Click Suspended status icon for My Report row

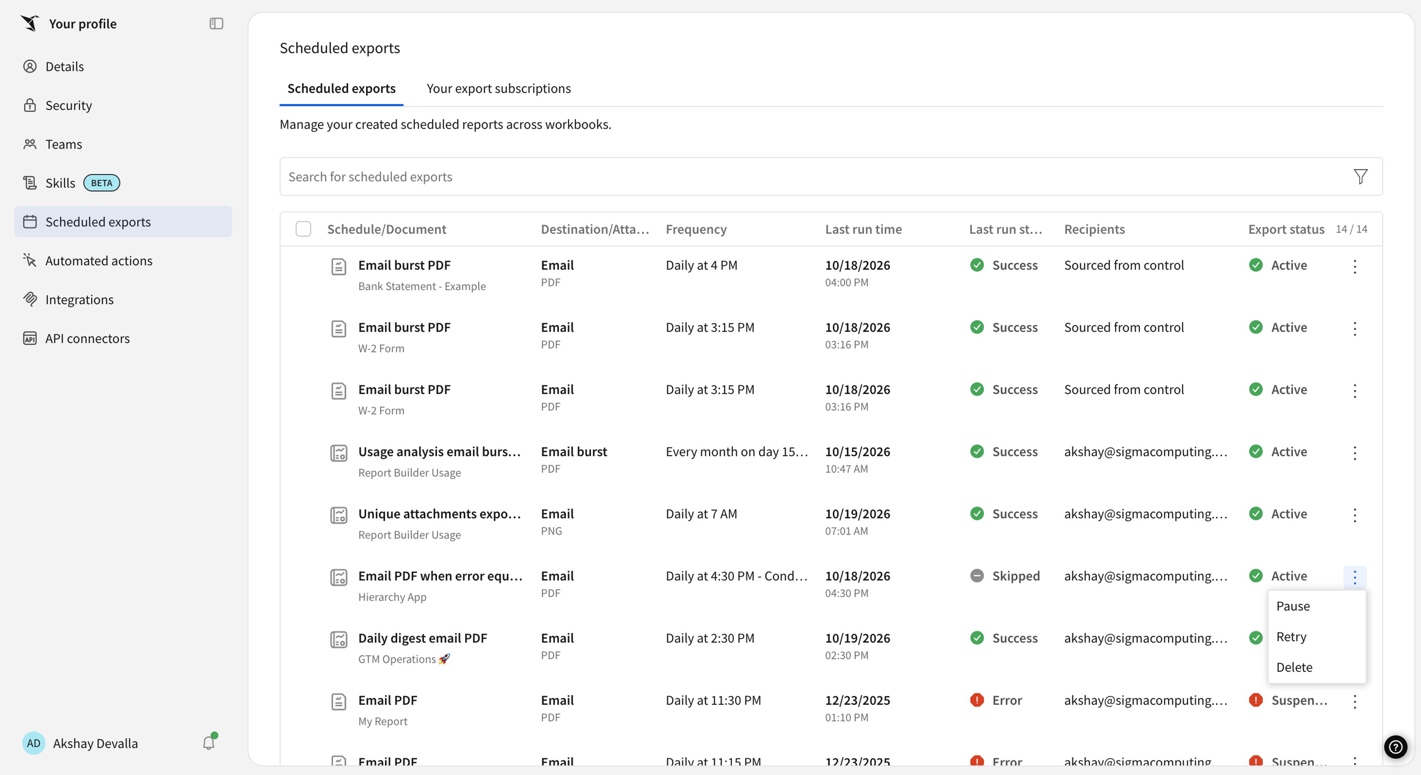pyautogui.click(x=1256, y=701)
